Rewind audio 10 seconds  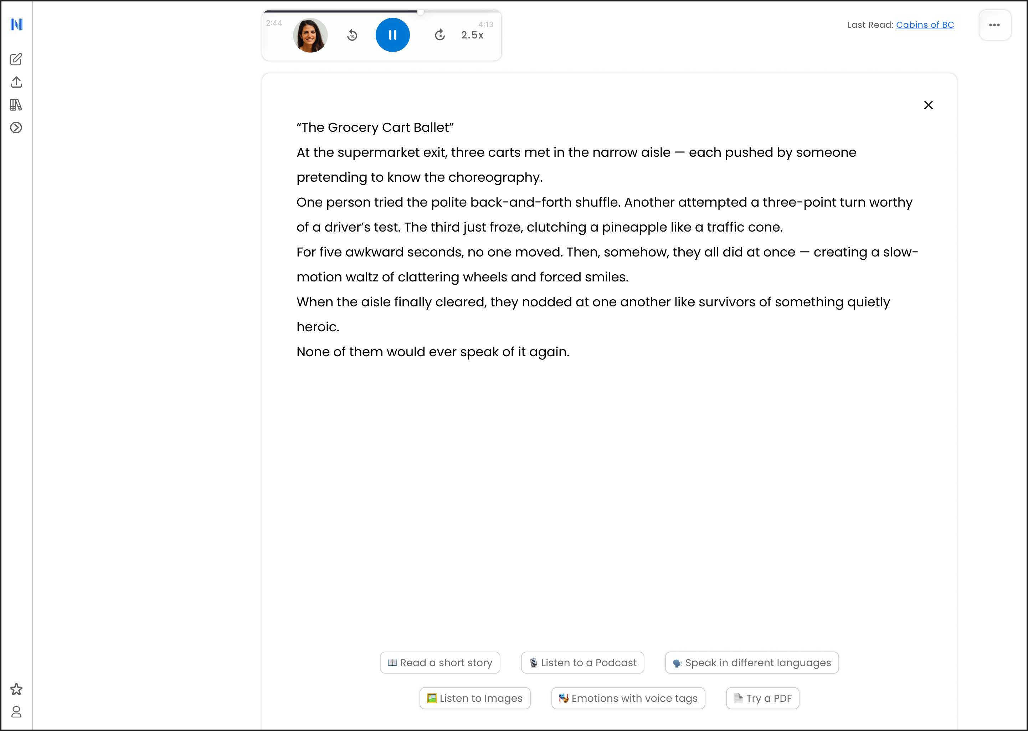352,35
